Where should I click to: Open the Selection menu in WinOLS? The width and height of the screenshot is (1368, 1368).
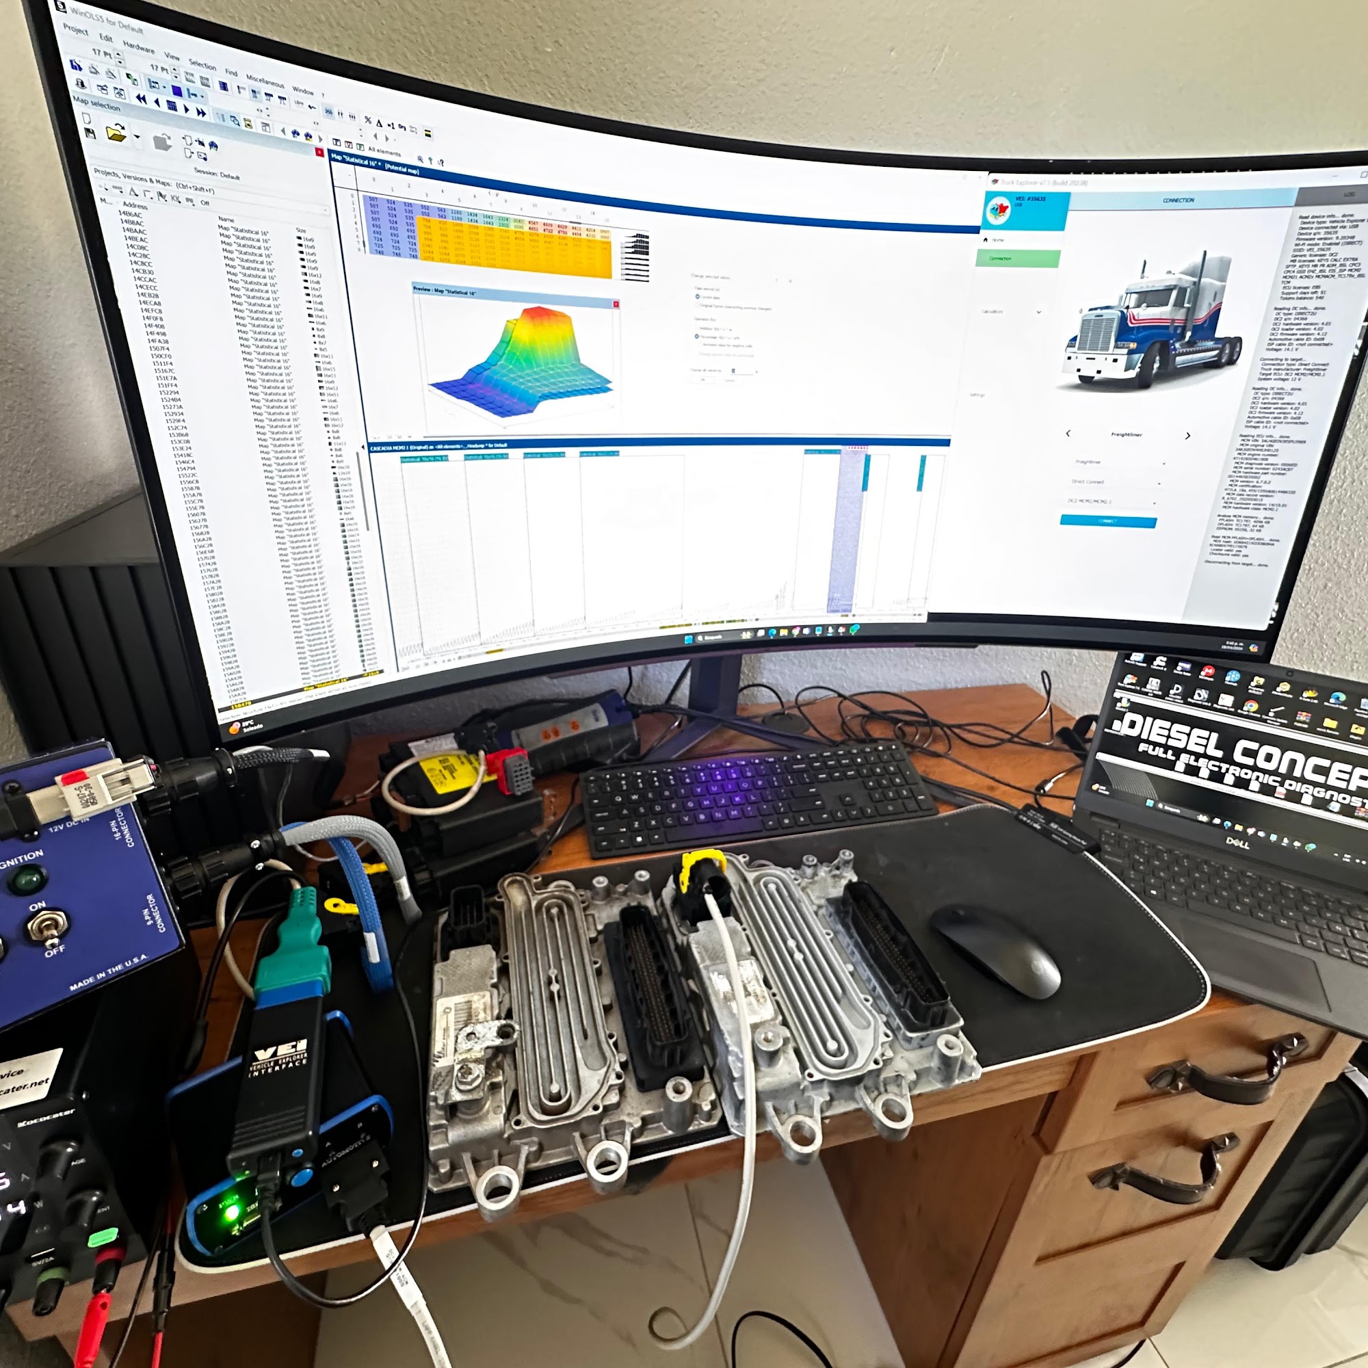click(202, 64)
